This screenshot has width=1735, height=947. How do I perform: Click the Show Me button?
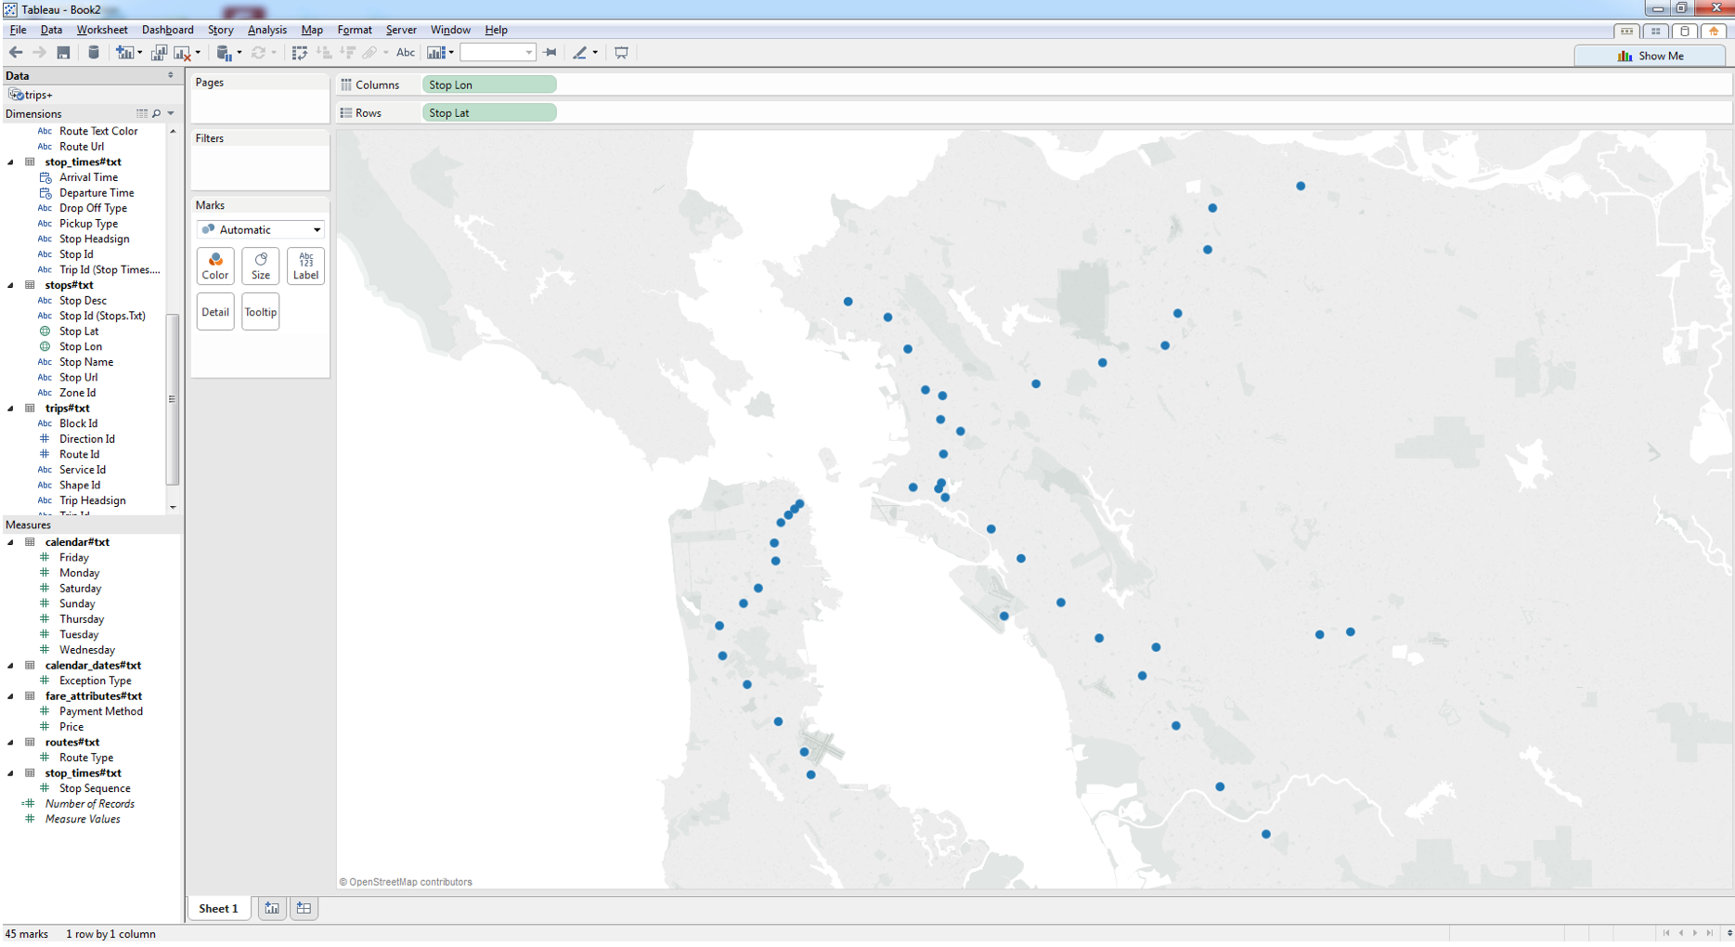pyautogui.click(x=1651, y=56)
